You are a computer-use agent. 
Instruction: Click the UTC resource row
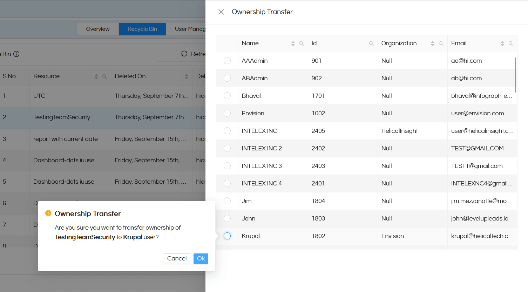click(103, 96)
